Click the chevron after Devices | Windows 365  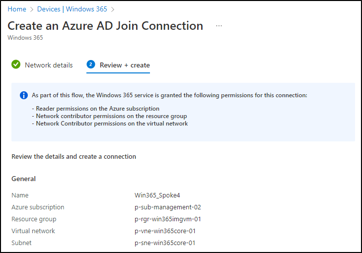pyautogui.click(x=113, y=9)
